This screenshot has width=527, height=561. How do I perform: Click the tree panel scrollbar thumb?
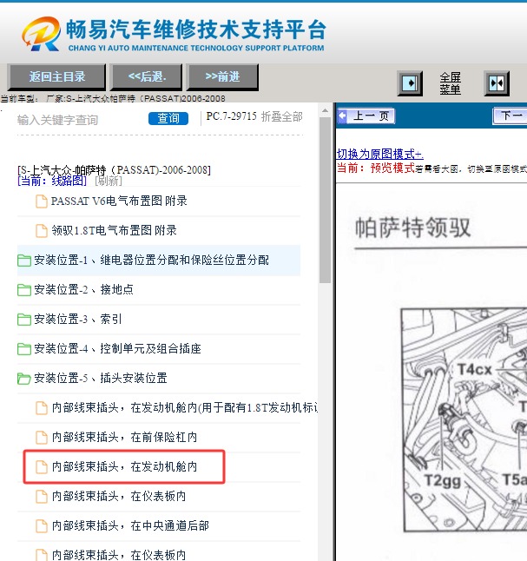click(x=325, y=201)
